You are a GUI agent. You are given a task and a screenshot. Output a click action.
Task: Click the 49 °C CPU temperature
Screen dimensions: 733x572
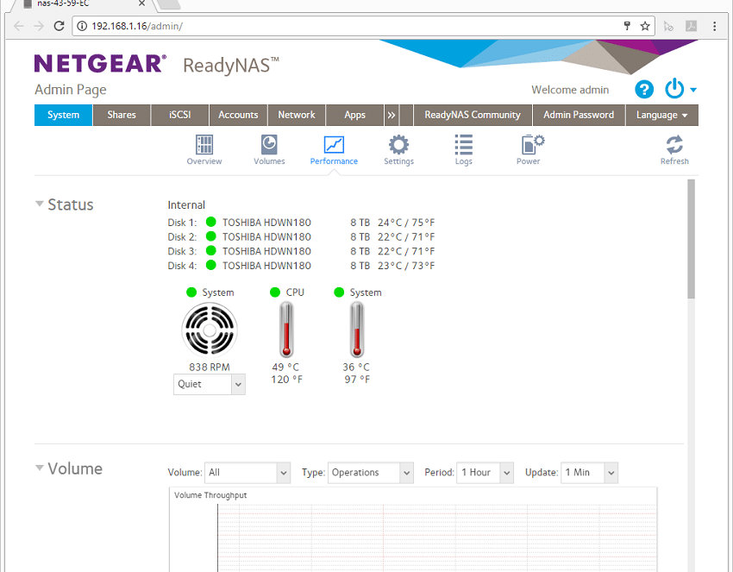tap(285, 368)
